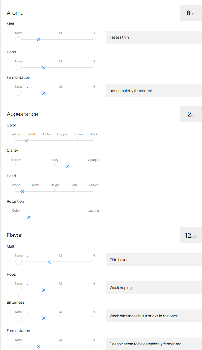Click the Flavor score box showing 12/20
This screenshot has width=202, height=350.
click(191, 235)
